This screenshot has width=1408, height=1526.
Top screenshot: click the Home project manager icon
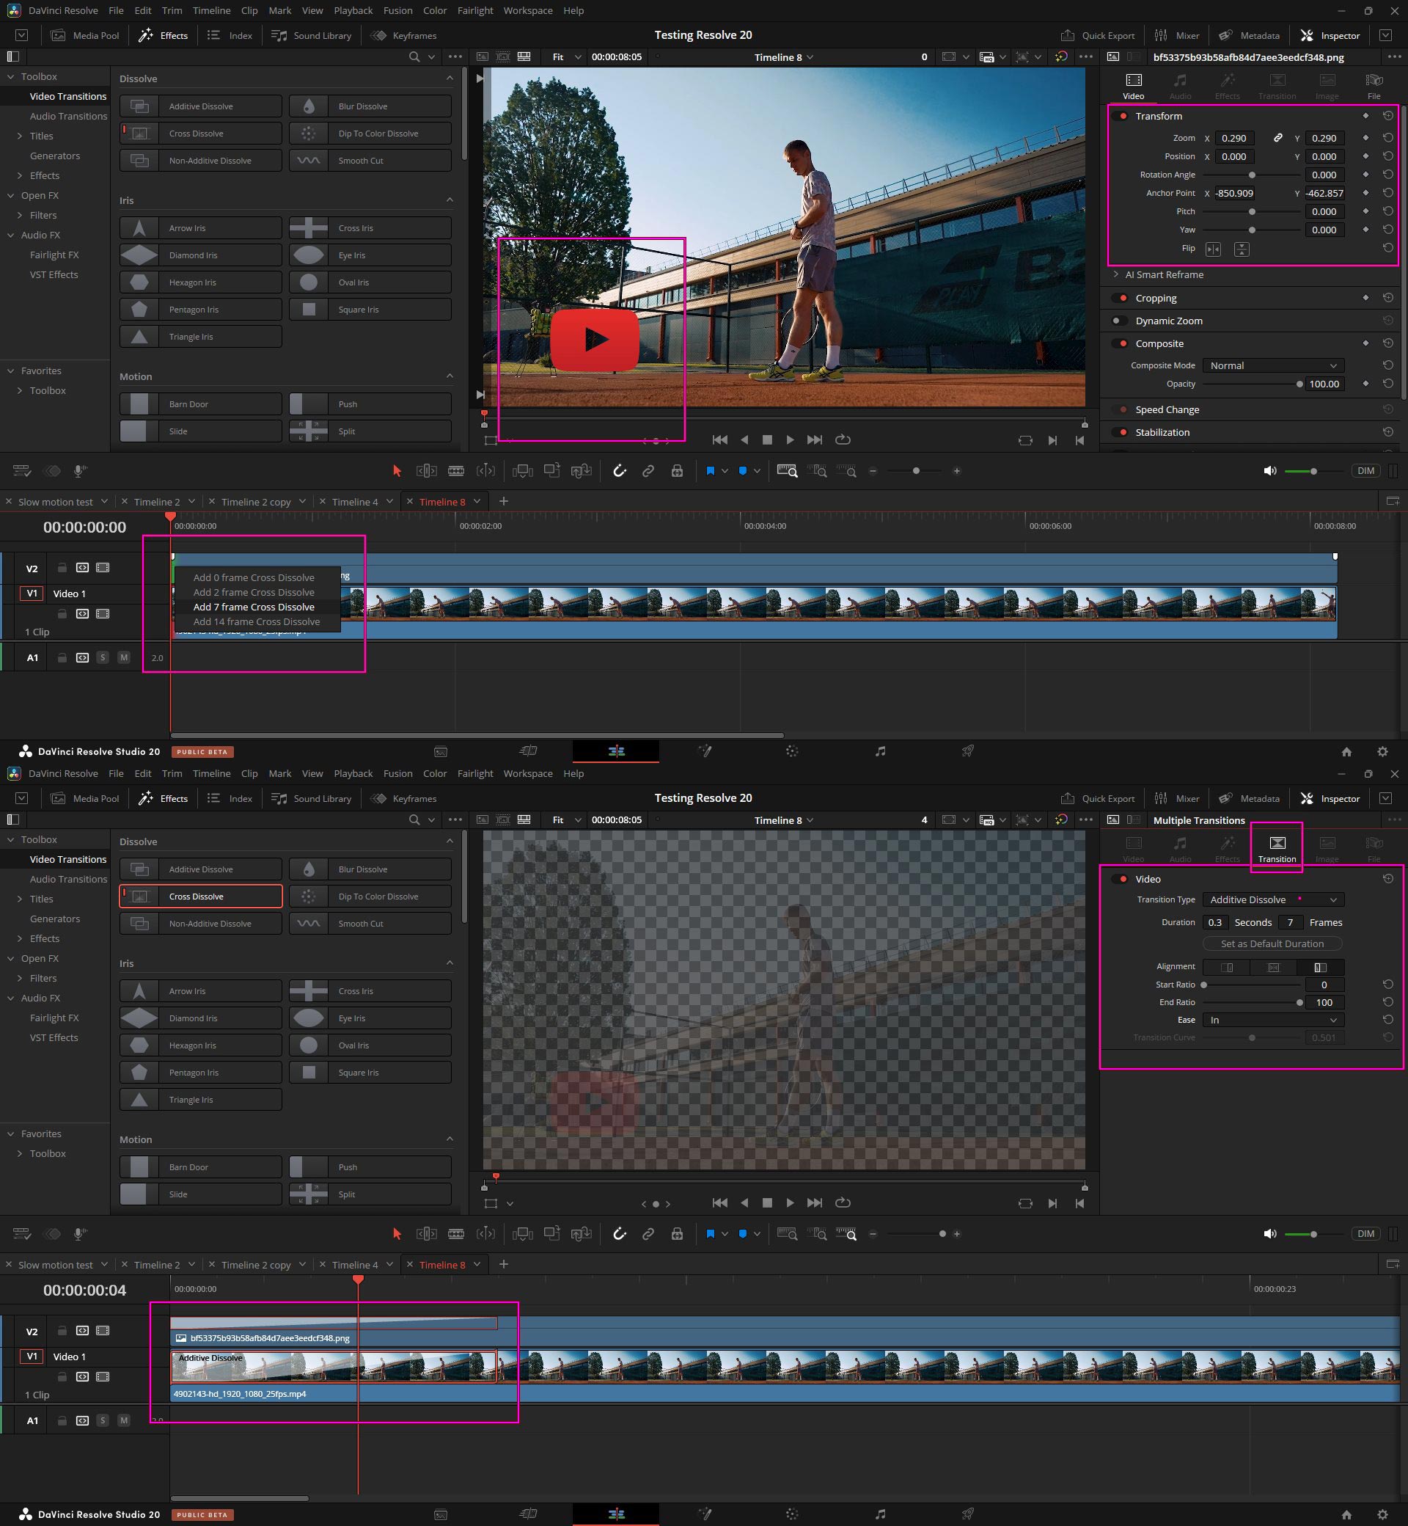[x=1346, y=751]
